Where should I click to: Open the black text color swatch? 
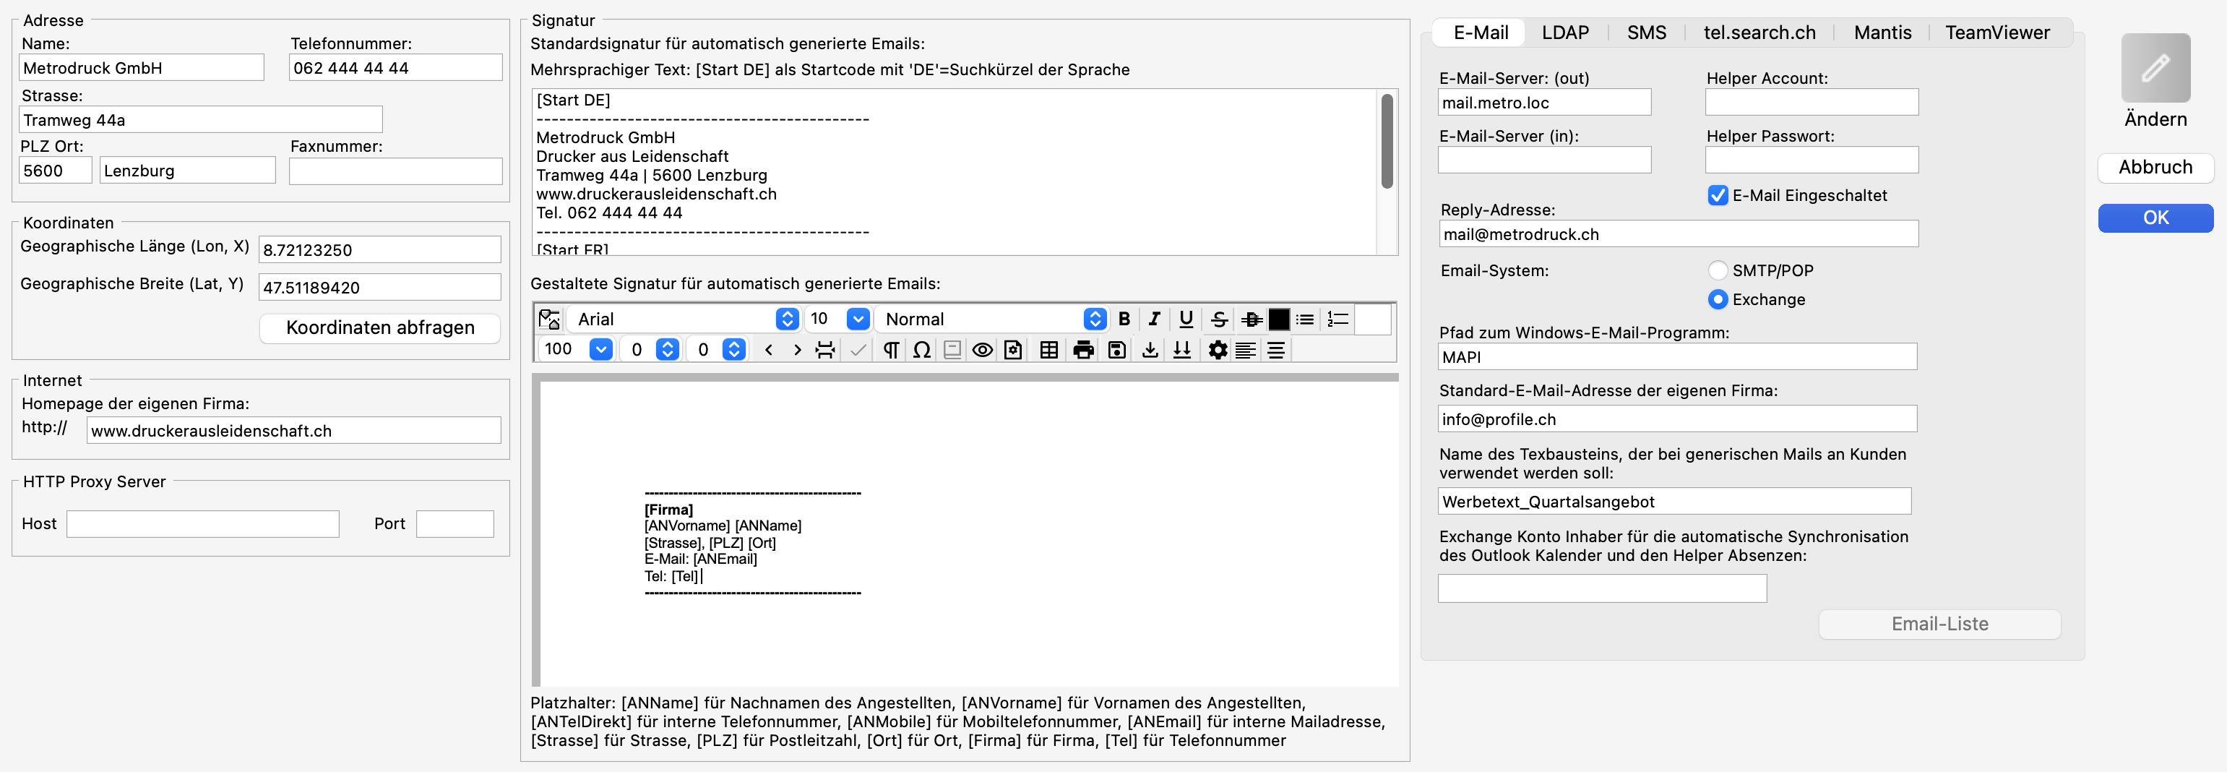tap(1279, 319)
